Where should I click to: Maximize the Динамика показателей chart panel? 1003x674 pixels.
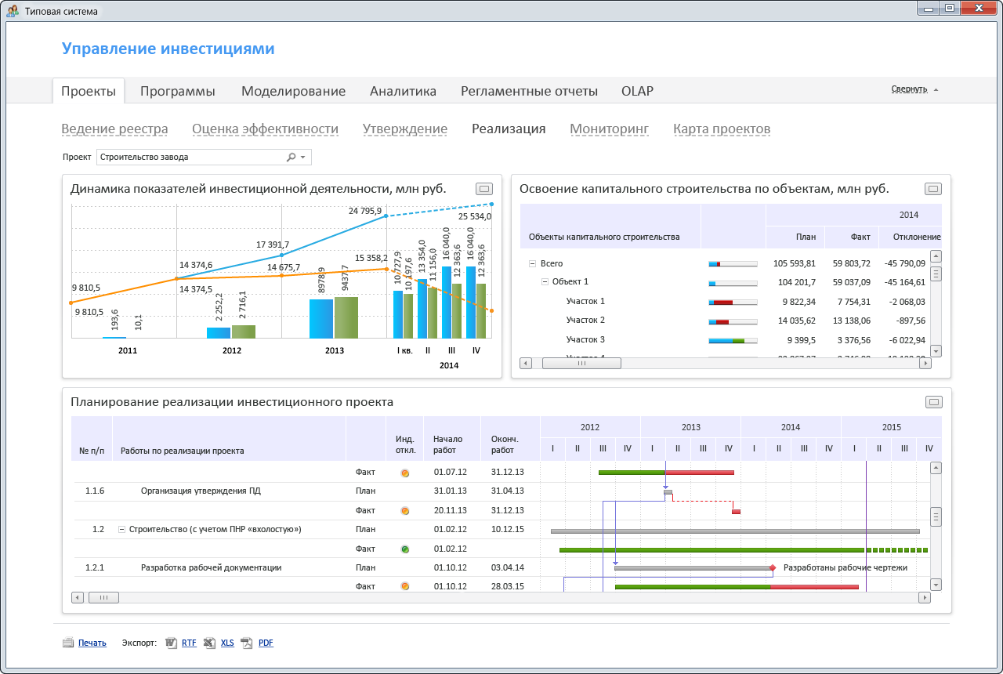pyautogui.click(x=484, y=189)
